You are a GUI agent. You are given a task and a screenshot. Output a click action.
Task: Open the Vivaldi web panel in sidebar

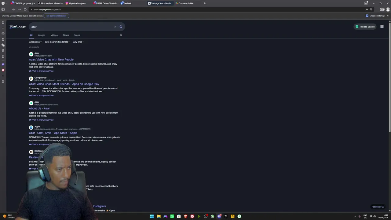[3, 70]
